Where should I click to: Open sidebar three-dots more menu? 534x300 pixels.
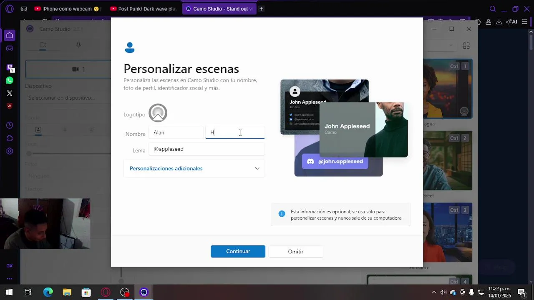click(x=10, y=279)
